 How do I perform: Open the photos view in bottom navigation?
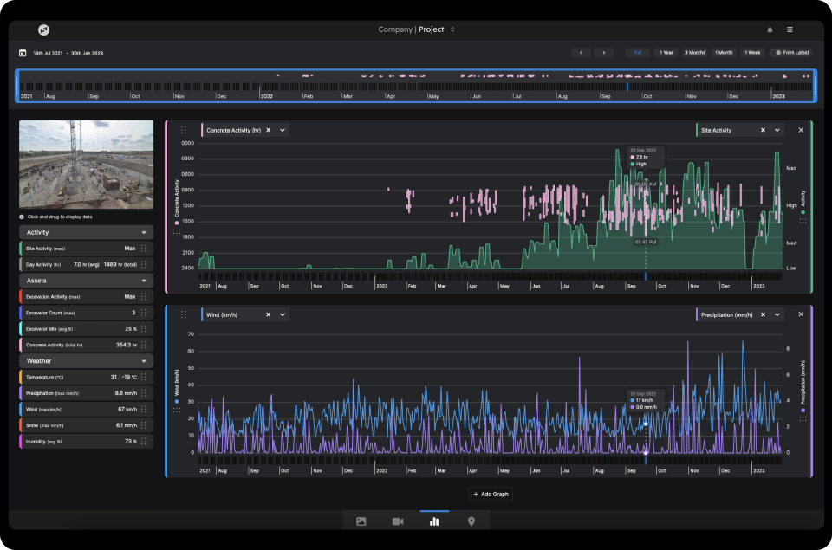361,521
